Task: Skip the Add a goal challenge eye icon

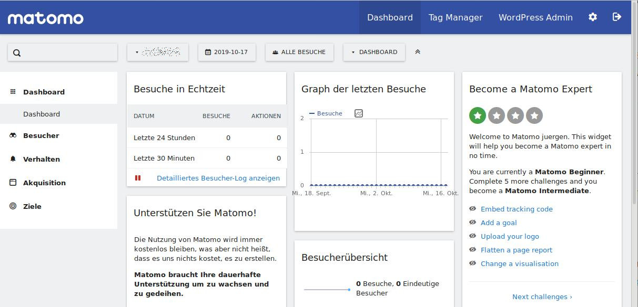Action: 472,222
